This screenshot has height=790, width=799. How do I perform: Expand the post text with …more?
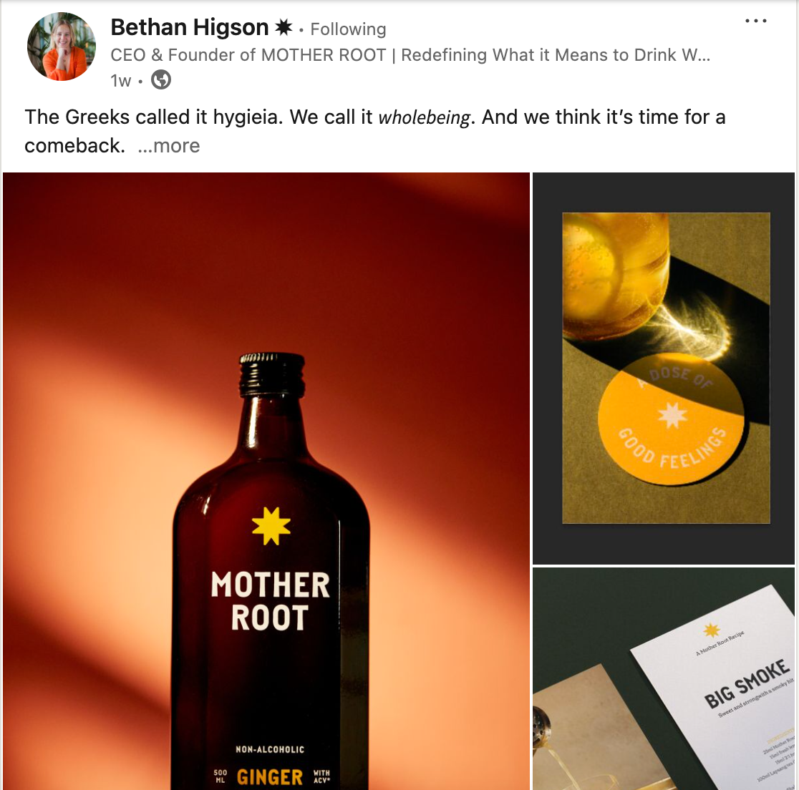(169, 146)
